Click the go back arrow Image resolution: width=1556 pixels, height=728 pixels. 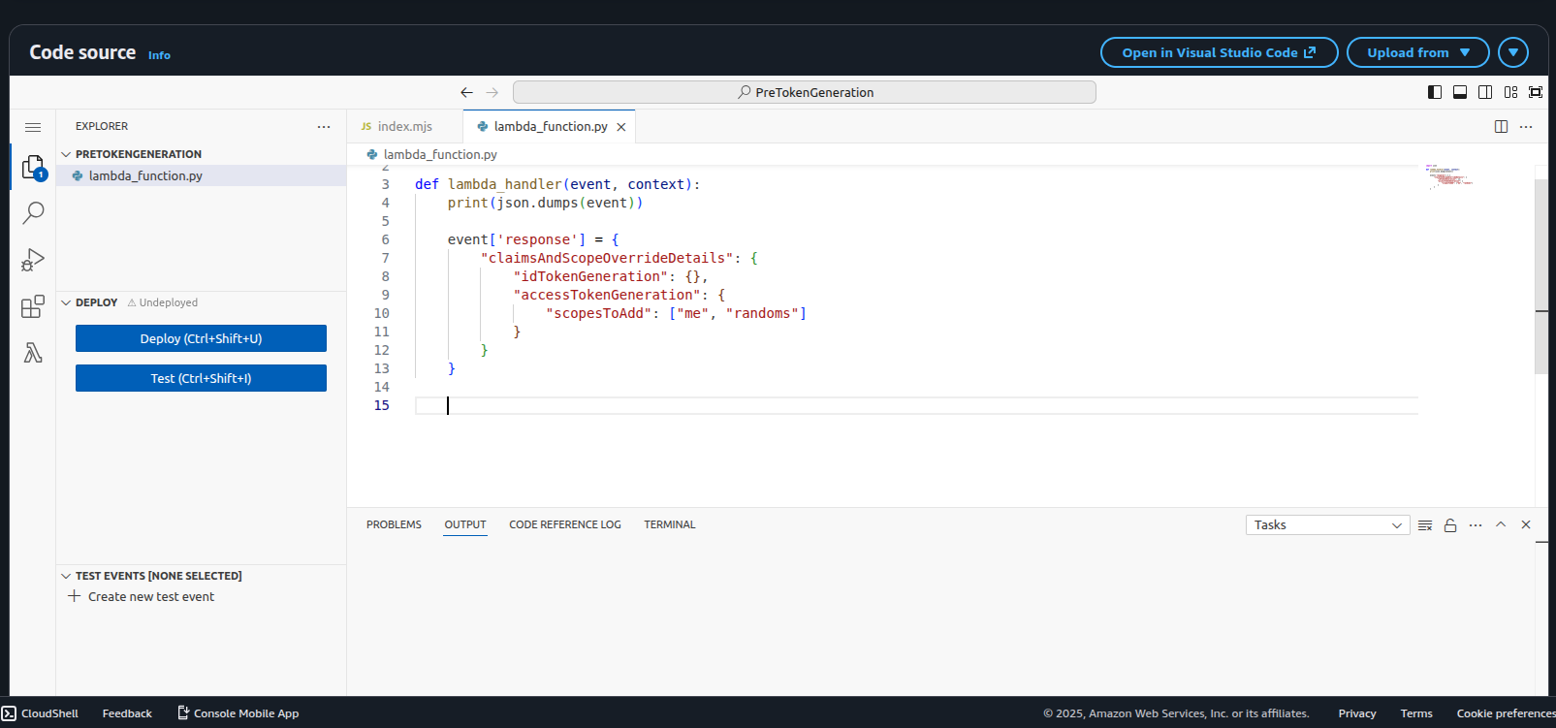pos(466,93)
